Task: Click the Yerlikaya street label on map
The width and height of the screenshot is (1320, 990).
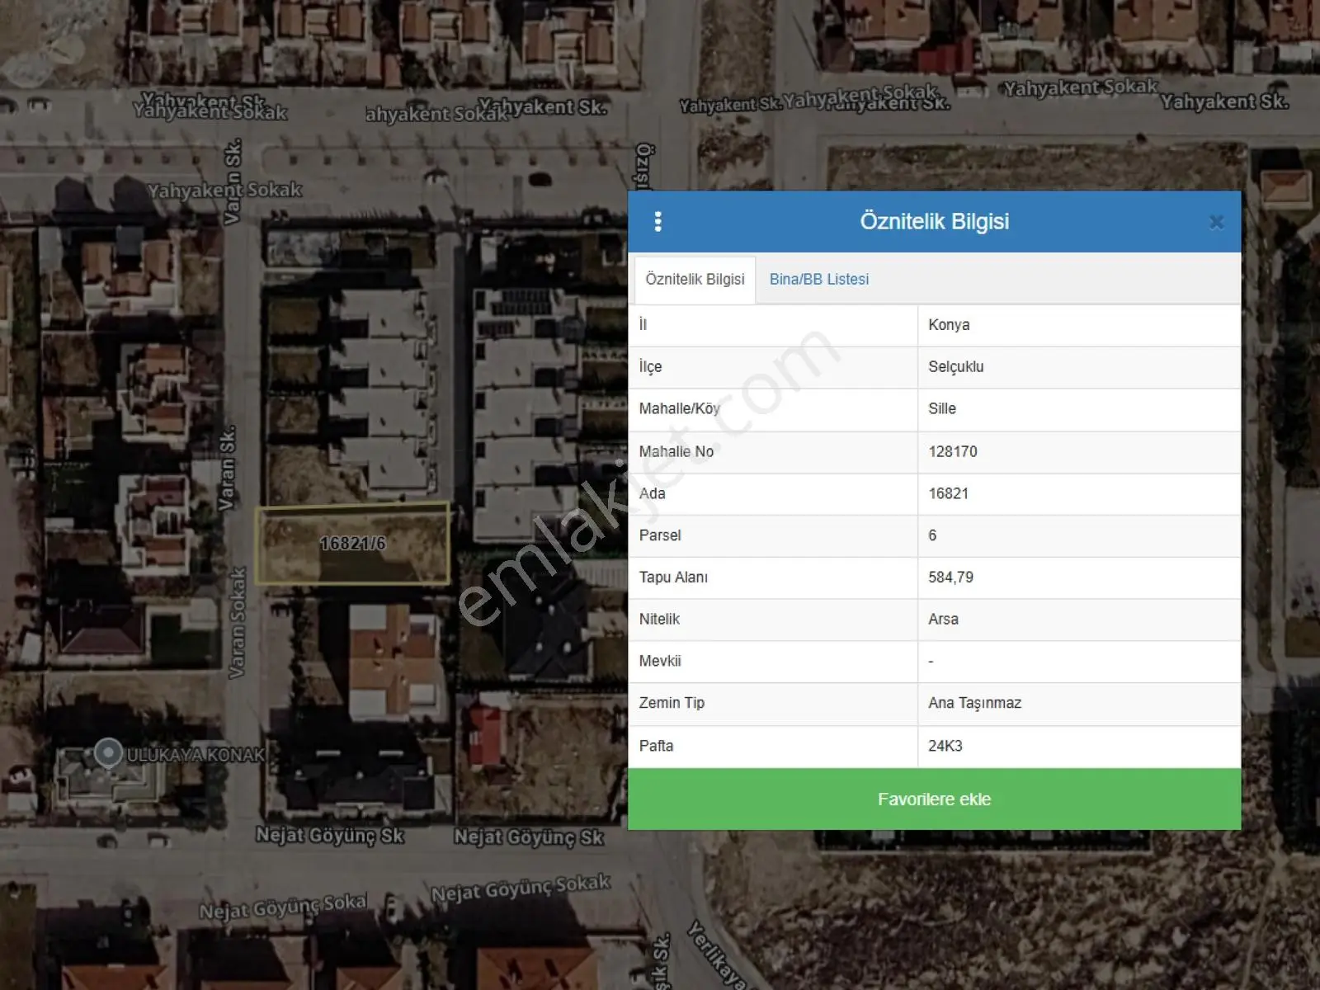Action: 717,955
